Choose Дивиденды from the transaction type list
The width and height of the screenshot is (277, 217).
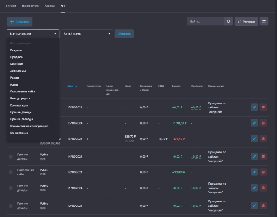[x=18, y=71]
